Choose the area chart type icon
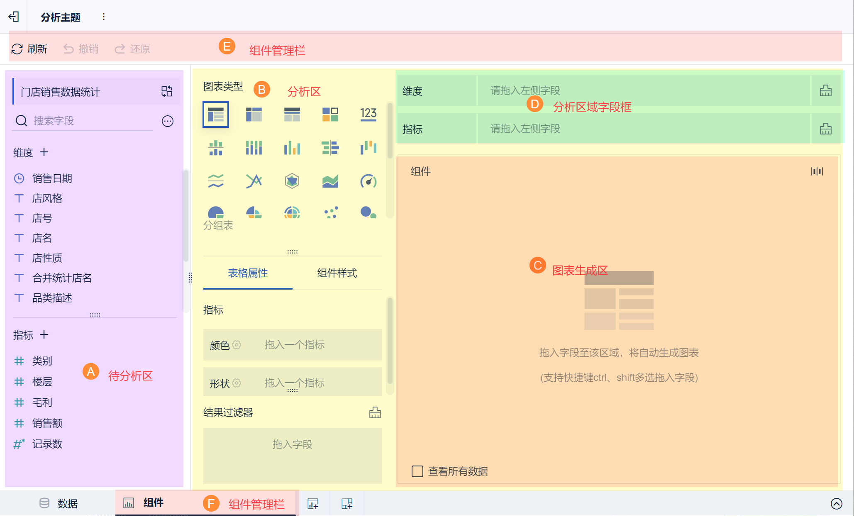 (x=330, y=181)
